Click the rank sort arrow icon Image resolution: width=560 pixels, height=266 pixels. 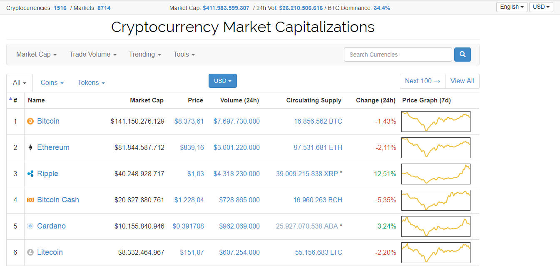(10, 99)
